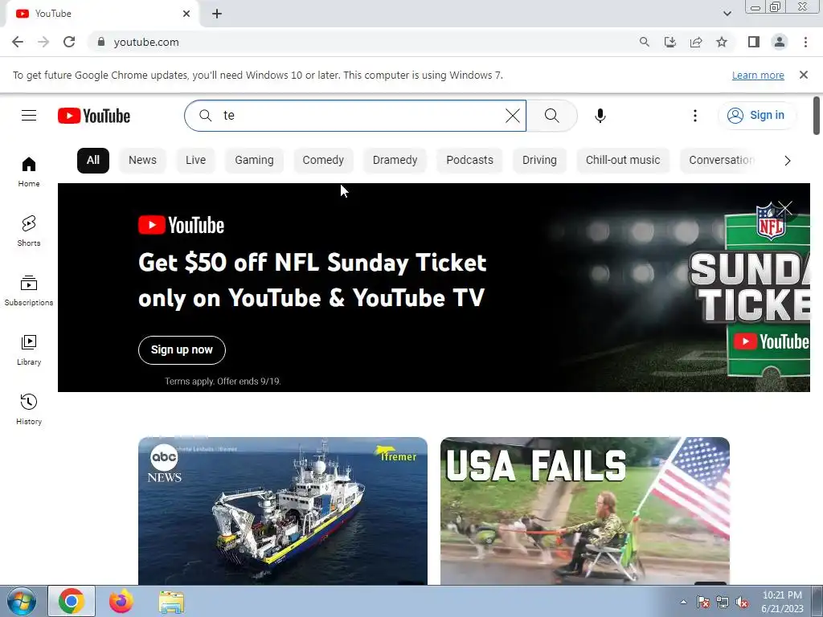
Task: Click the Chrome taskbar icon
Action: pyautogui.click(x=72, y=601)
